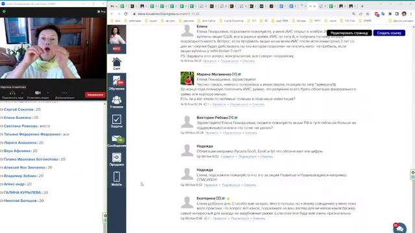Click the Zoom join audio headphone icon

(12, 93)
